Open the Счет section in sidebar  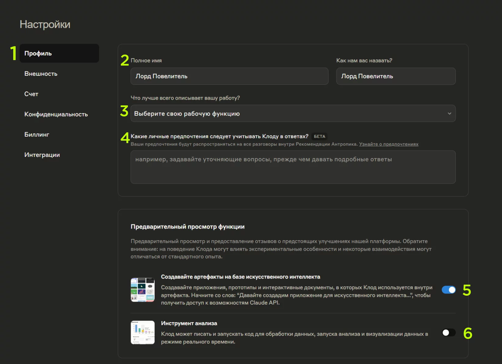pyautogui.click(x=31, y=94)
